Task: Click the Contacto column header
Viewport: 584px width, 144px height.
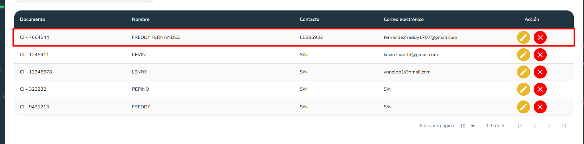Action: coord(309,19)
